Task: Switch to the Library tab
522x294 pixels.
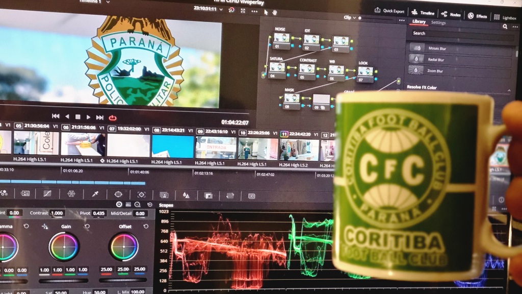Action: click(419, 22)
